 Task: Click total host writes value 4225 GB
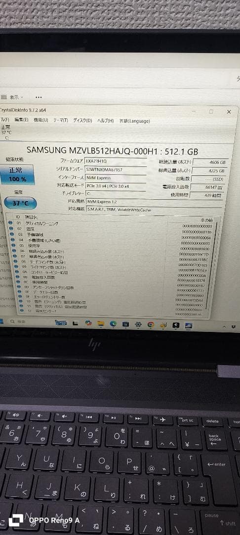coord(210,170)
